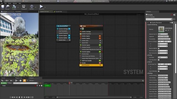177x99 pixels.
Task: Toggle the Sub UV Blending checkbox
Action: 158,71
